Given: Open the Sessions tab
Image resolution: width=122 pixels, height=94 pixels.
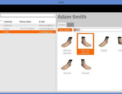Looking at the screenshot, I should coord(62,25).
